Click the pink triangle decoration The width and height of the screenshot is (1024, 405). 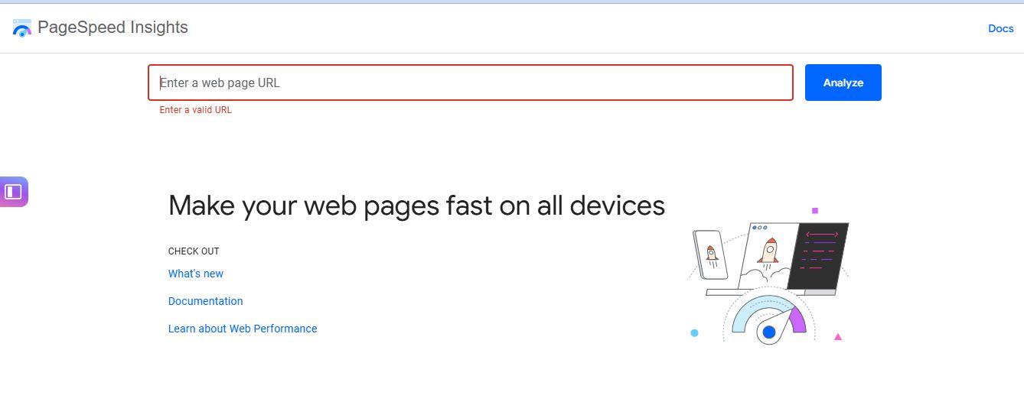837,337
